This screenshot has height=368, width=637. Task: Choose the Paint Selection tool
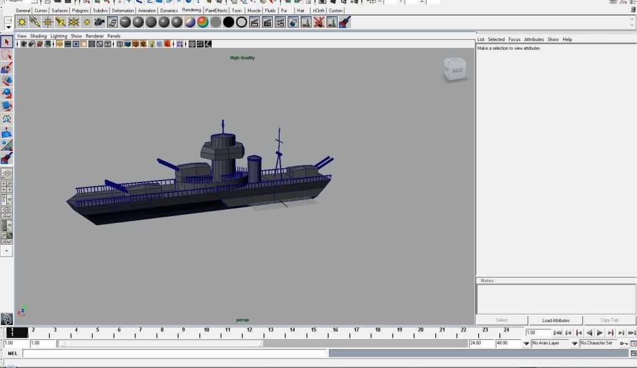pyautogui.click(x=6, y=68)
